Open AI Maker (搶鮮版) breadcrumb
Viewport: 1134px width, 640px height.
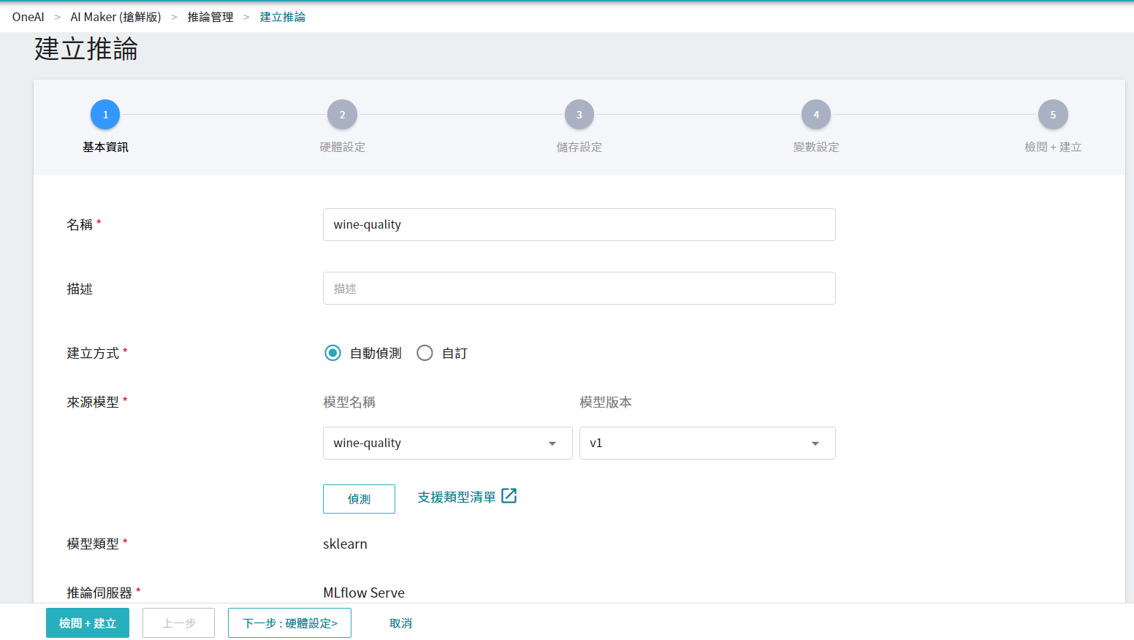click(115, 17)
